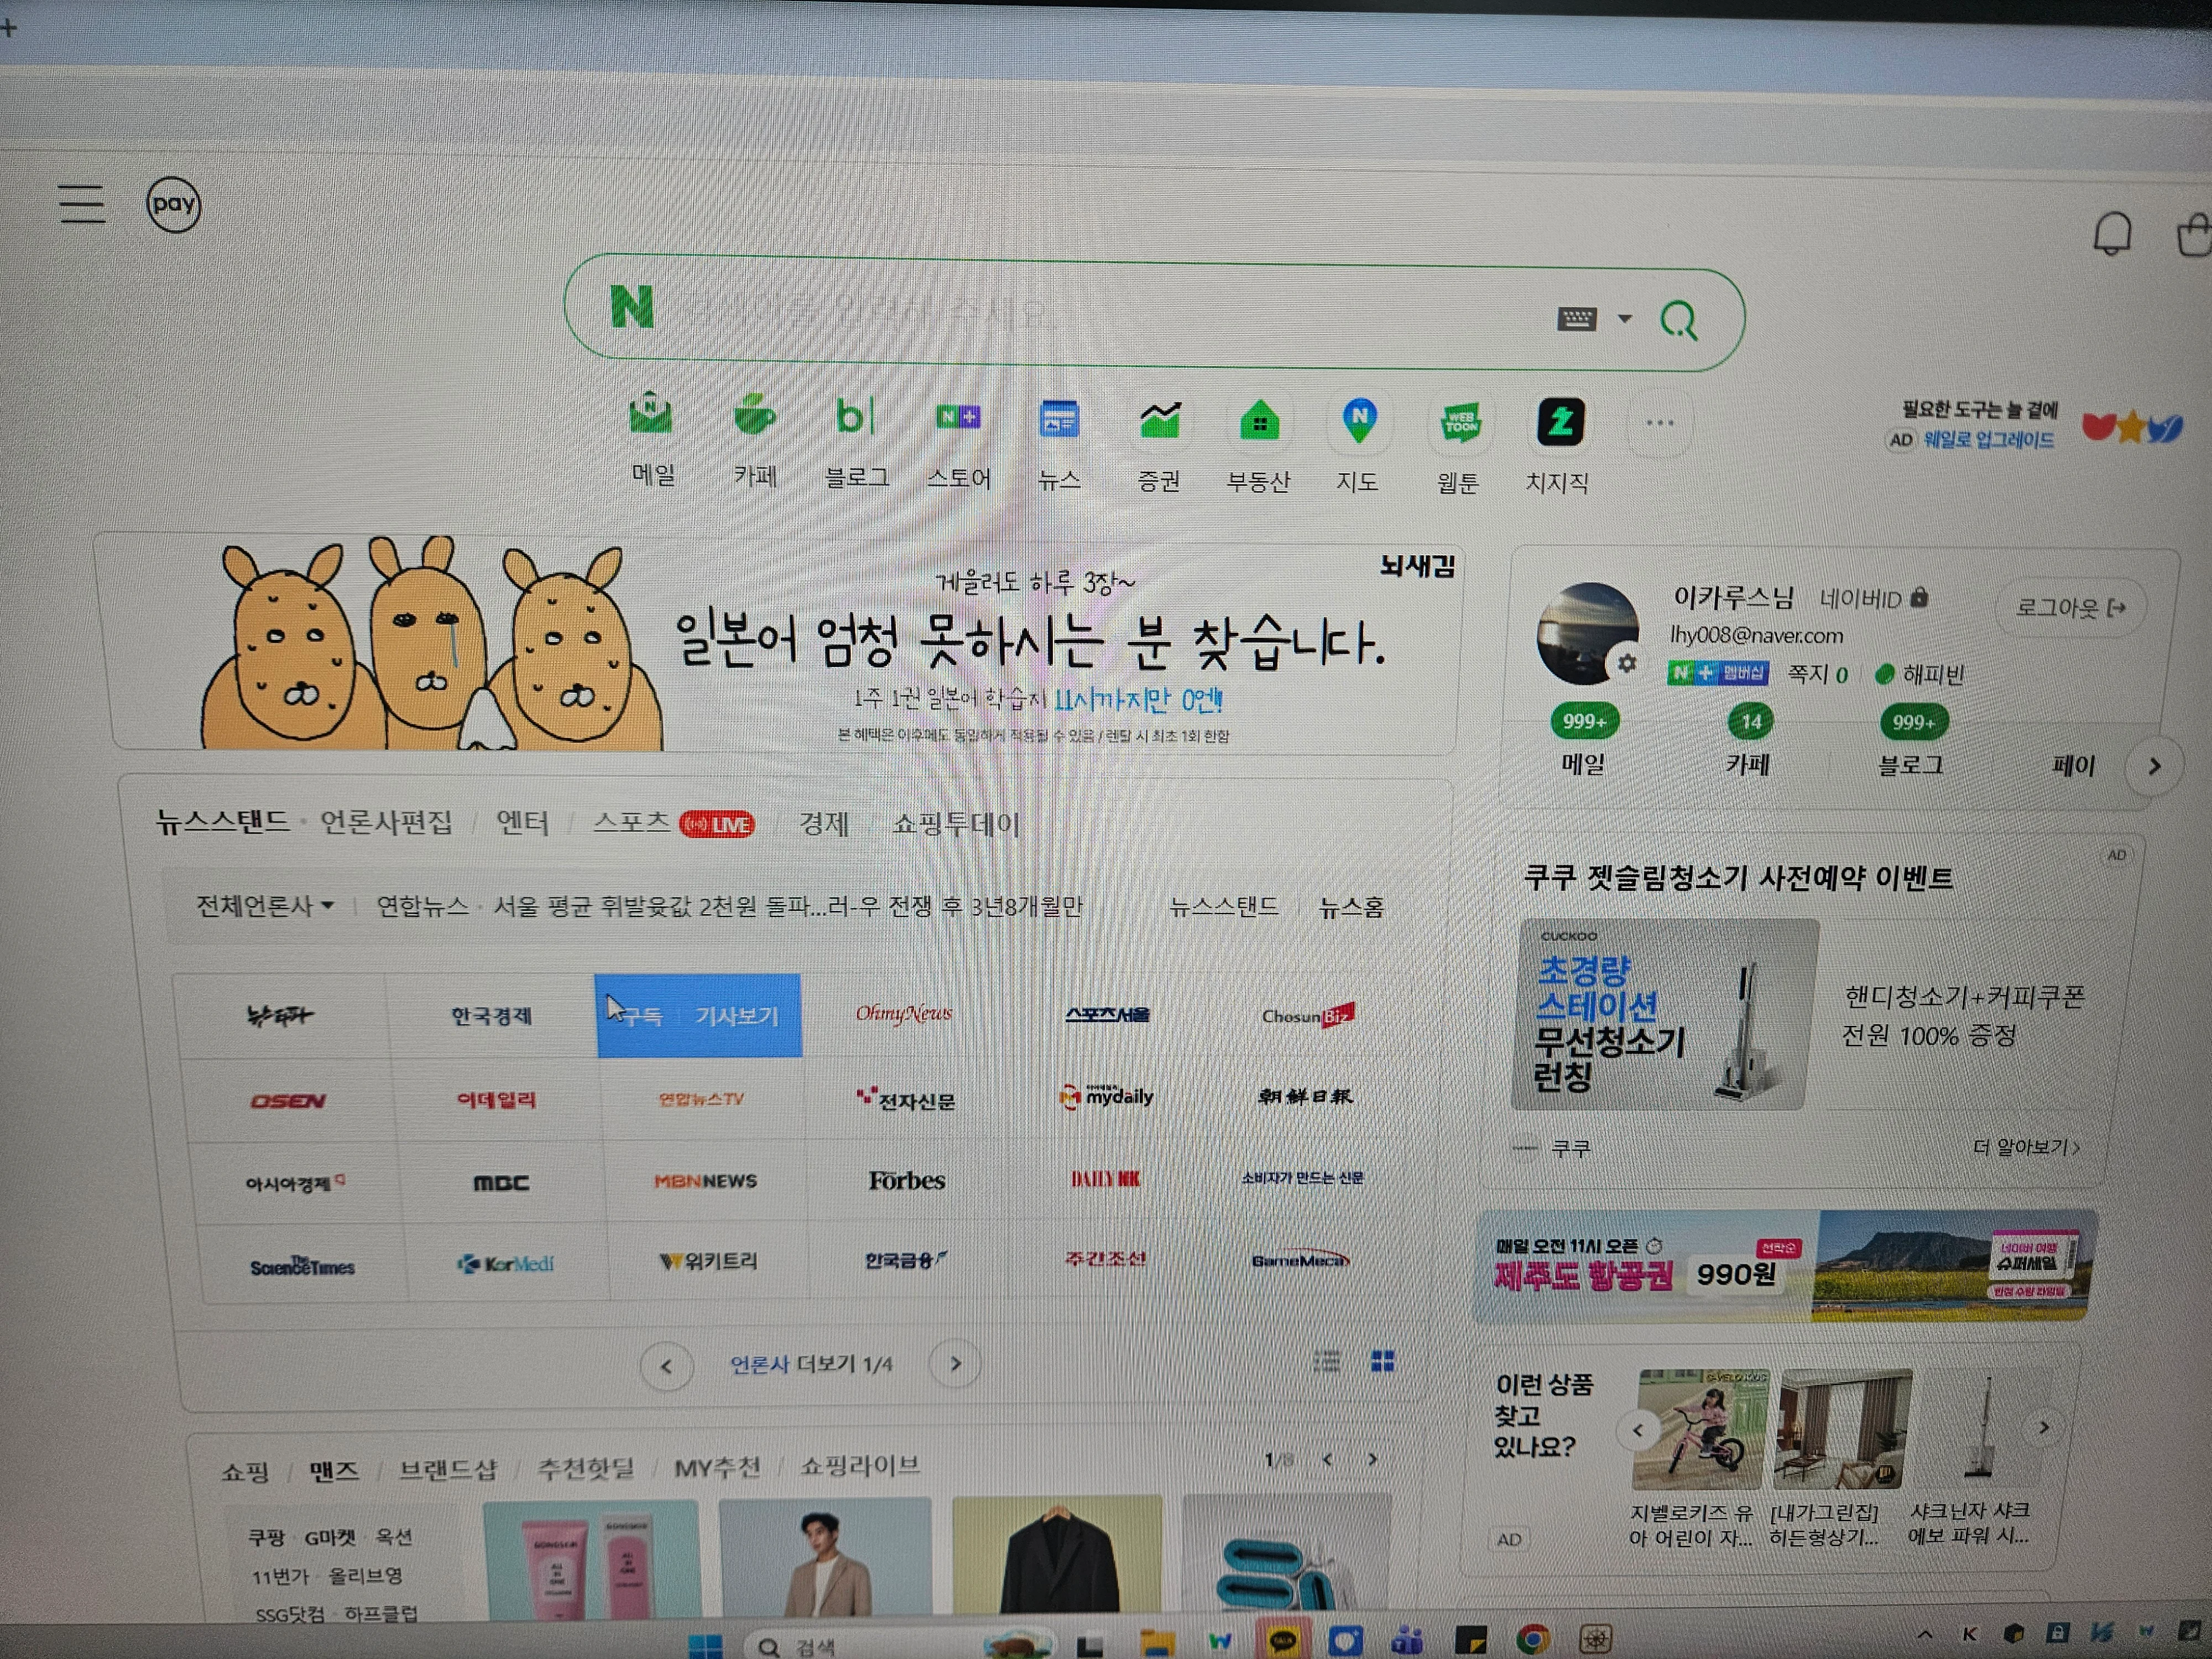This screenshot has width=2212, height=1659.
Task: Open the 경제 tab
Action: [824, 824]
